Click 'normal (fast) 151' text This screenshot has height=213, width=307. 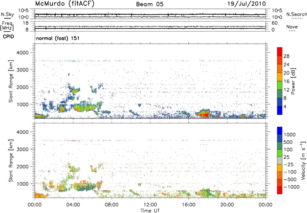(x=58, y=38)
